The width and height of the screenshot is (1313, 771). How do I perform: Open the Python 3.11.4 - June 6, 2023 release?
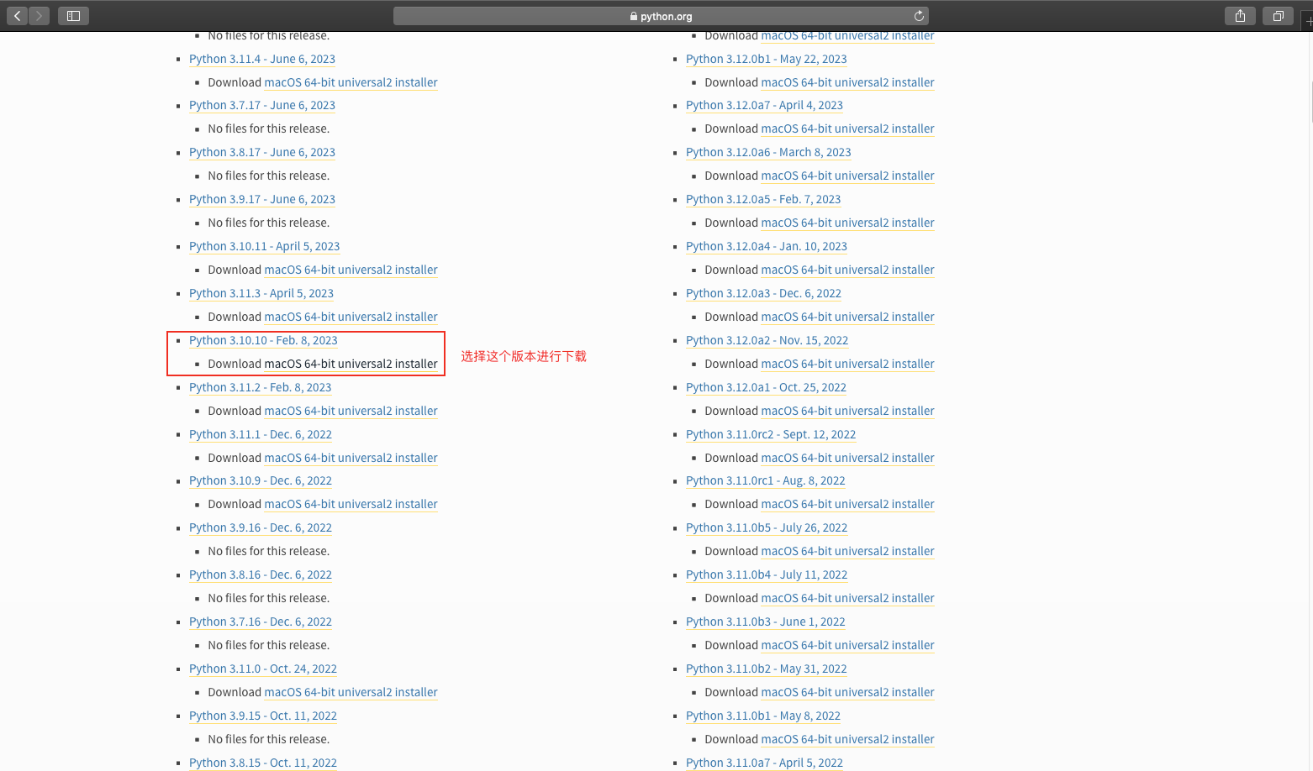[x=262, y=59]
